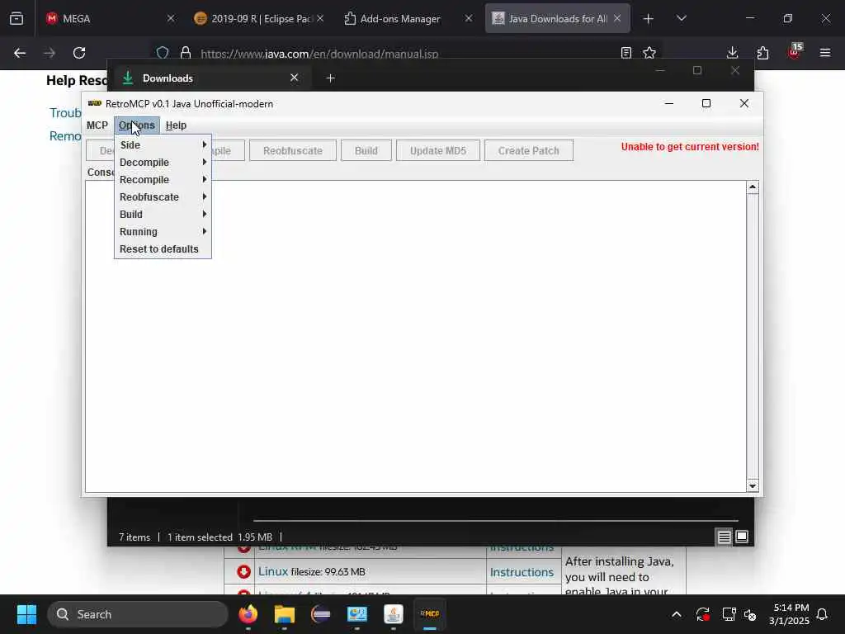
Task: Open Firefox extensions icon
Action: coord(762,53)
